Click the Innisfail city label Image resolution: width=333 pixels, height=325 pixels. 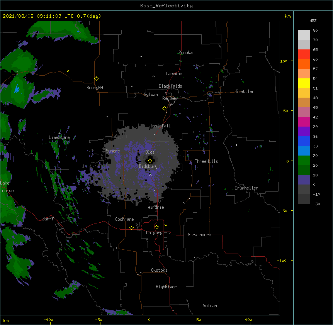pos(160,126)
